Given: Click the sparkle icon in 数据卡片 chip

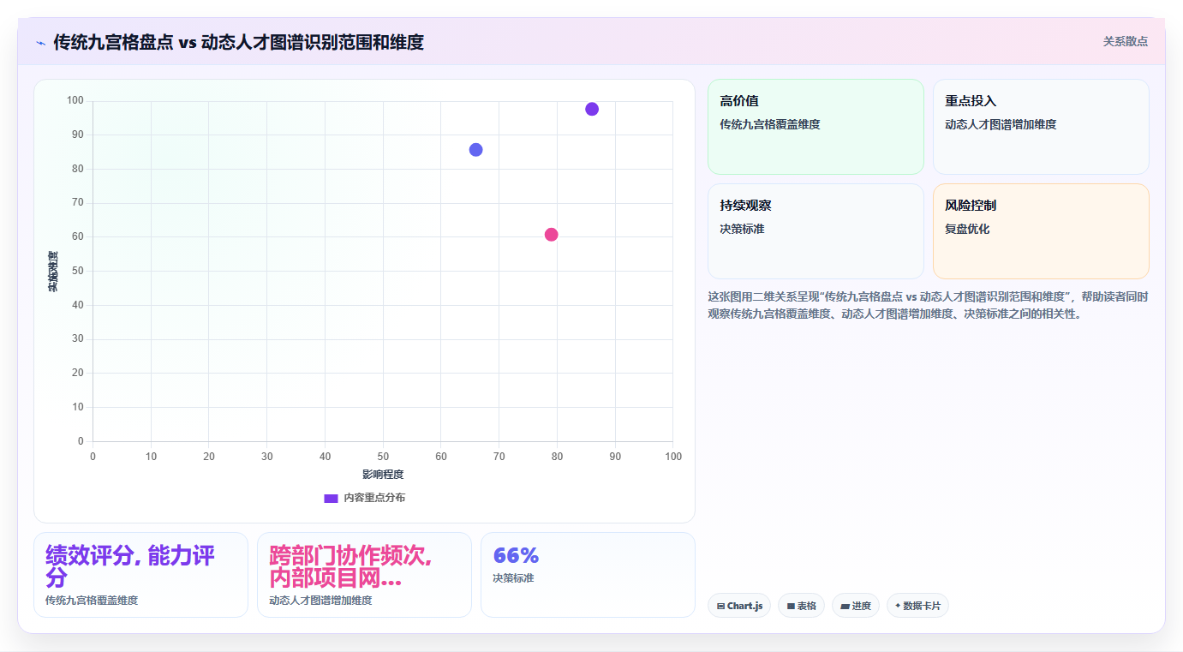Looking at the screenshot, I should click(898, 605).
